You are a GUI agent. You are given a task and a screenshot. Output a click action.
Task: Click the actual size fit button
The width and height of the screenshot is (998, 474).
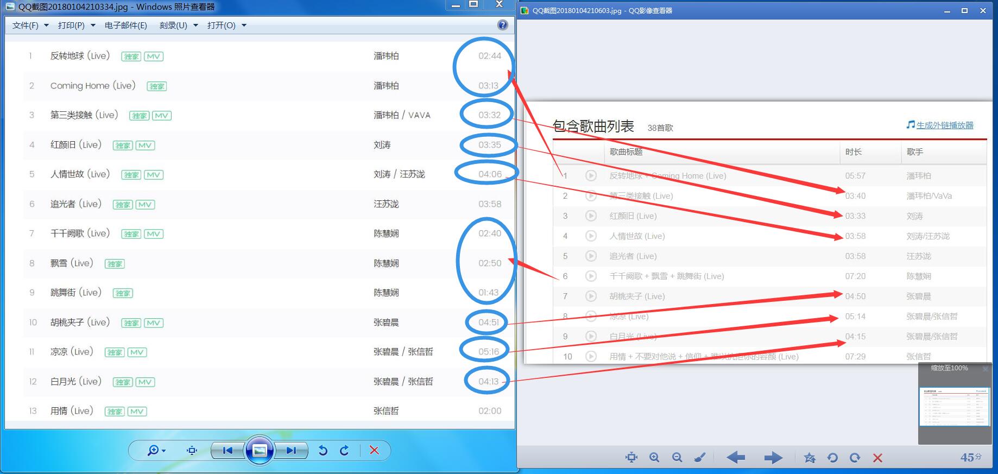tap(192, 450)
